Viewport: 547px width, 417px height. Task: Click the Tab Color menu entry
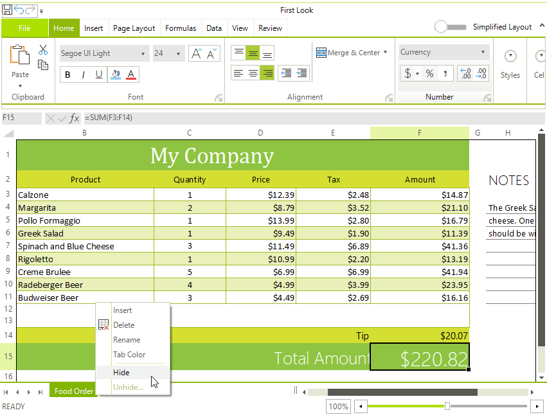point(130,355)
